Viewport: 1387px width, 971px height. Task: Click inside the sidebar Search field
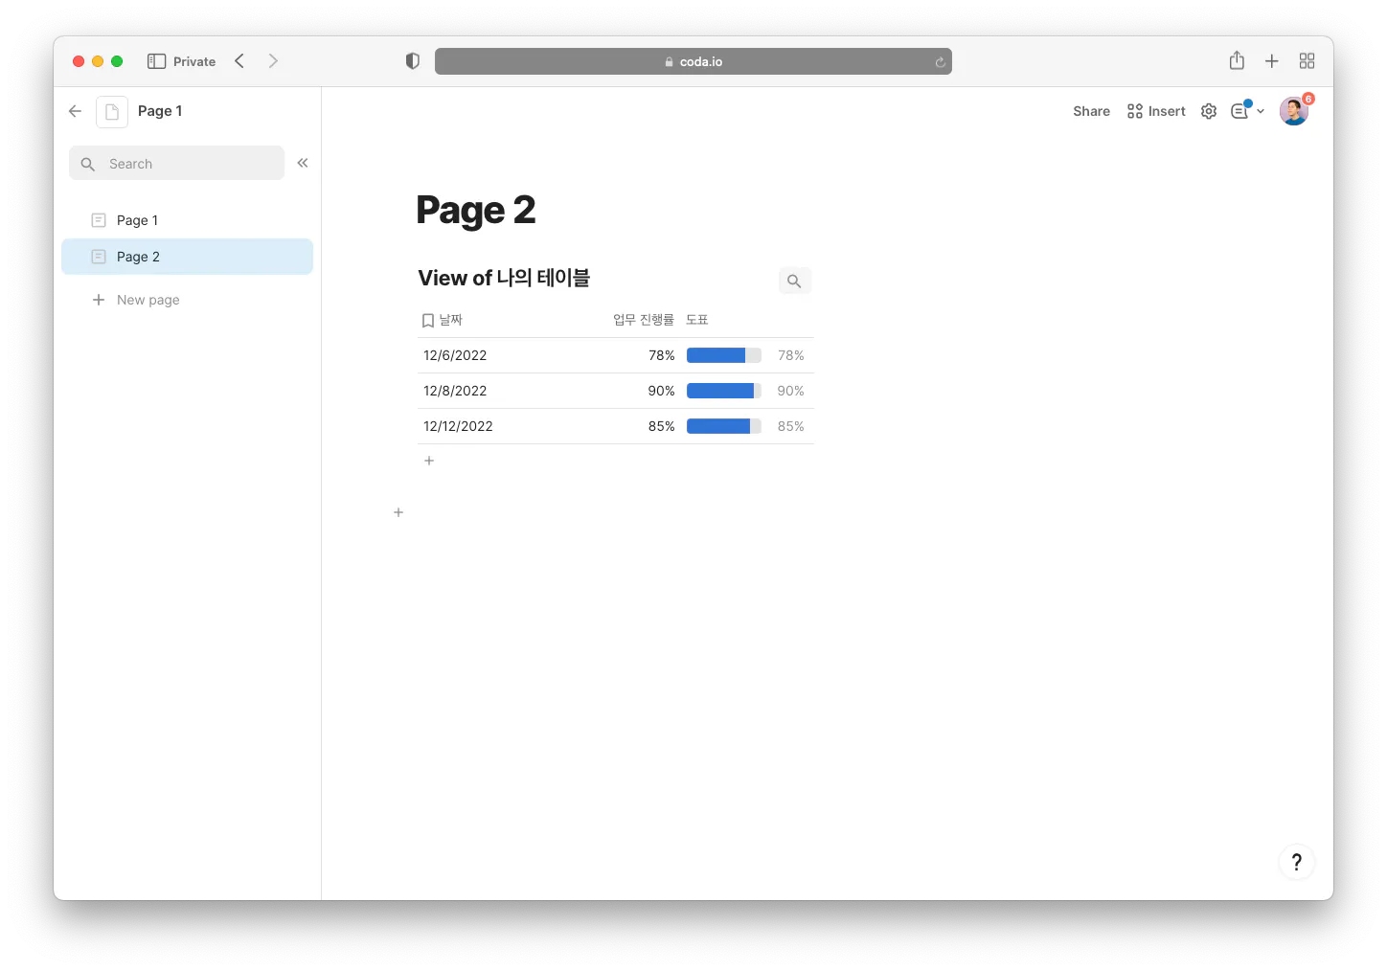[x=176, y=164]
